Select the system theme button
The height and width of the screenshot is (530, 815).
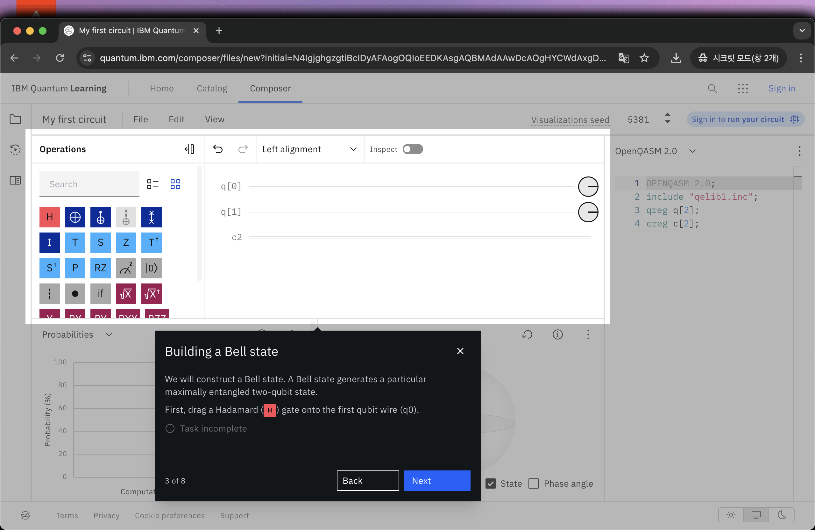tap(756, 515)
